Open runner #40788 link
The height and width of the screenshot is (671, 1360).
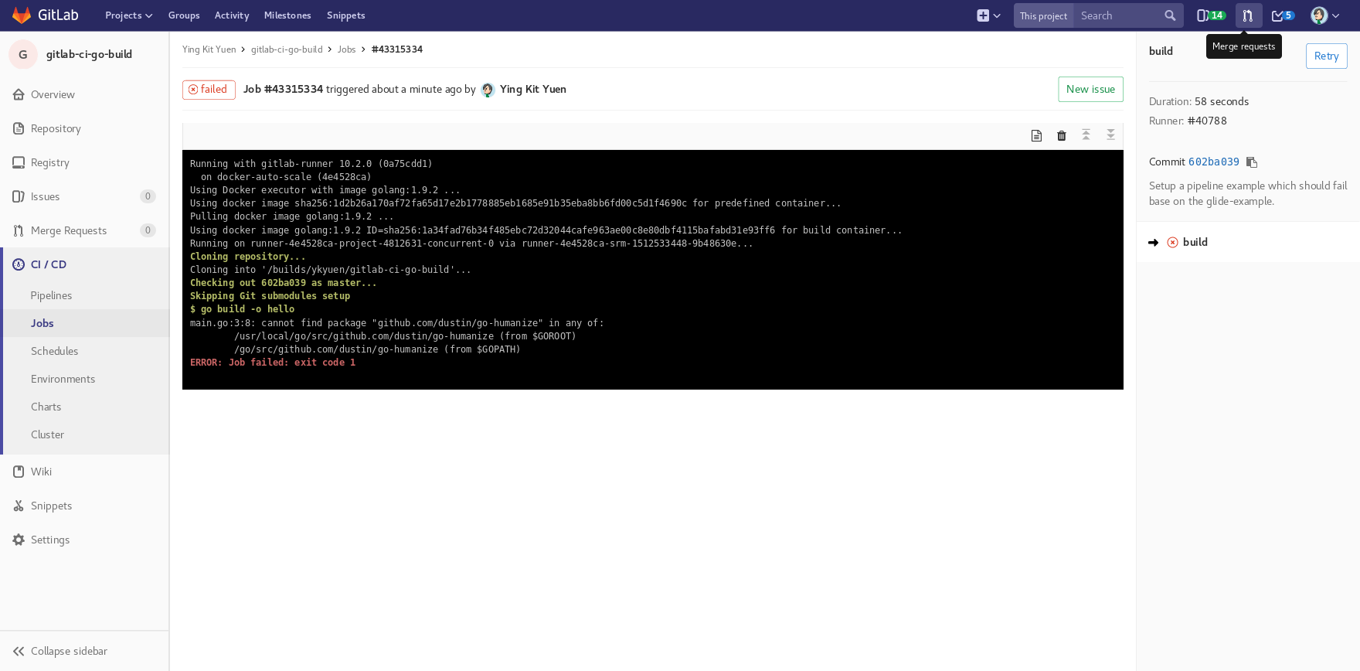click(x=1207, y=121)
